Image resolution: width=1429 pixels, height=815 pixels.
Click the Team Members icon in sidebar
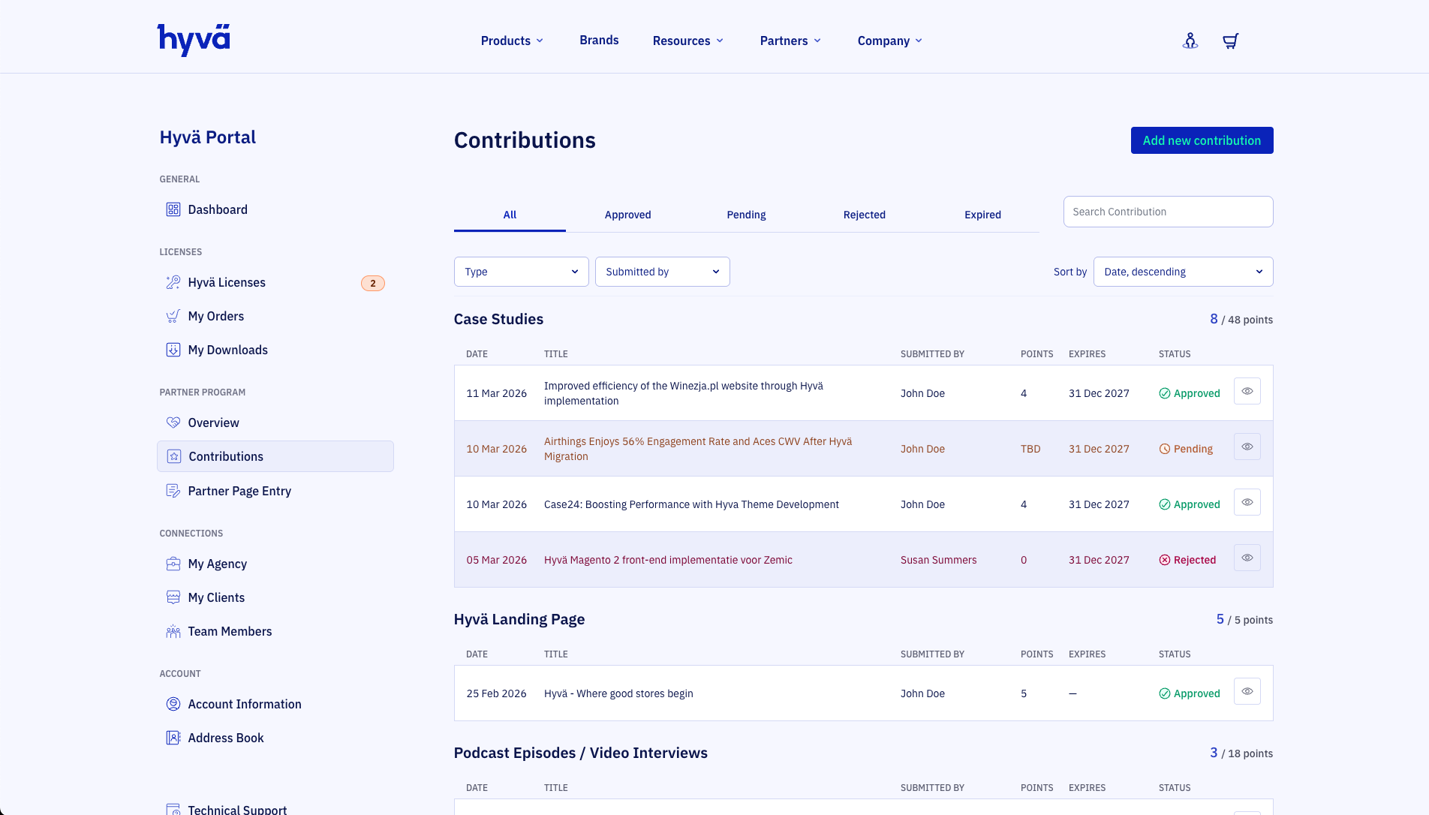pos(173,631)
